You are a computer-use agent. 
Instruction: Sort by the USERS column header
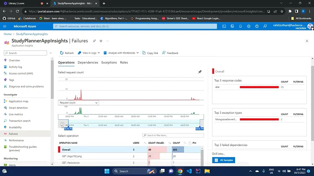click(136, 143)
